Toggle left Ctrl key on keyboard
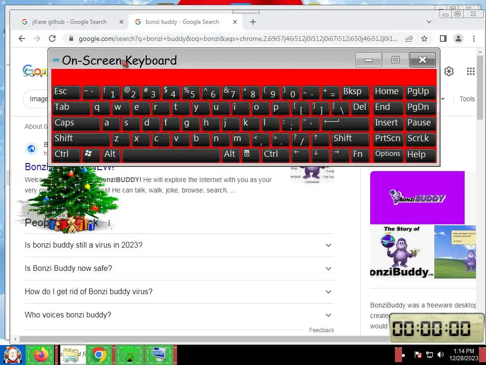Screen dimensions: 486x365 coord(66,154)
